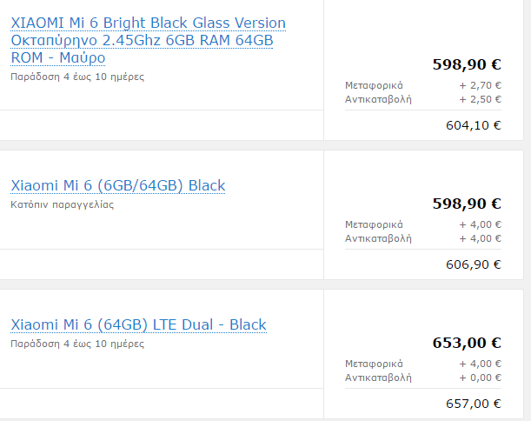The width and height of the screenshot is (531, 421).
Task: Click Αντικαταβολή label in the third listing
Action: click(378, 378)
